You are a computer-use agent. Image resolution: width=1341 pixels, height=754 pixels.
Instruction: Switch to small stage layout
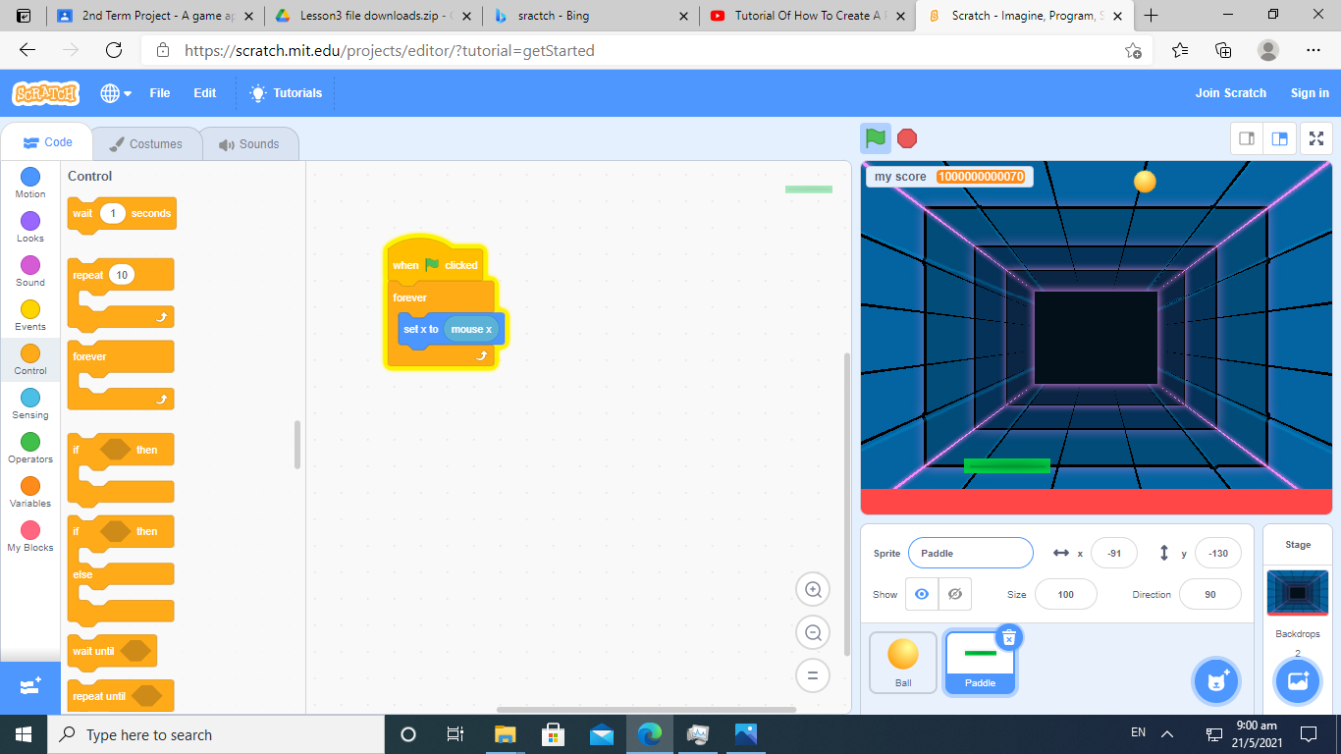pyautogui.click(x=1247, y=138)
